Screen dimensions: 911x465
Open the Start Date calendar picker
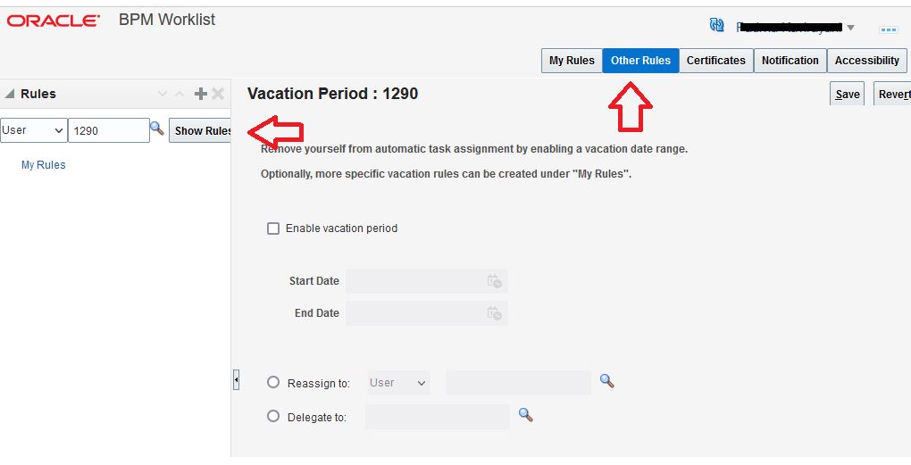point(495,281)
